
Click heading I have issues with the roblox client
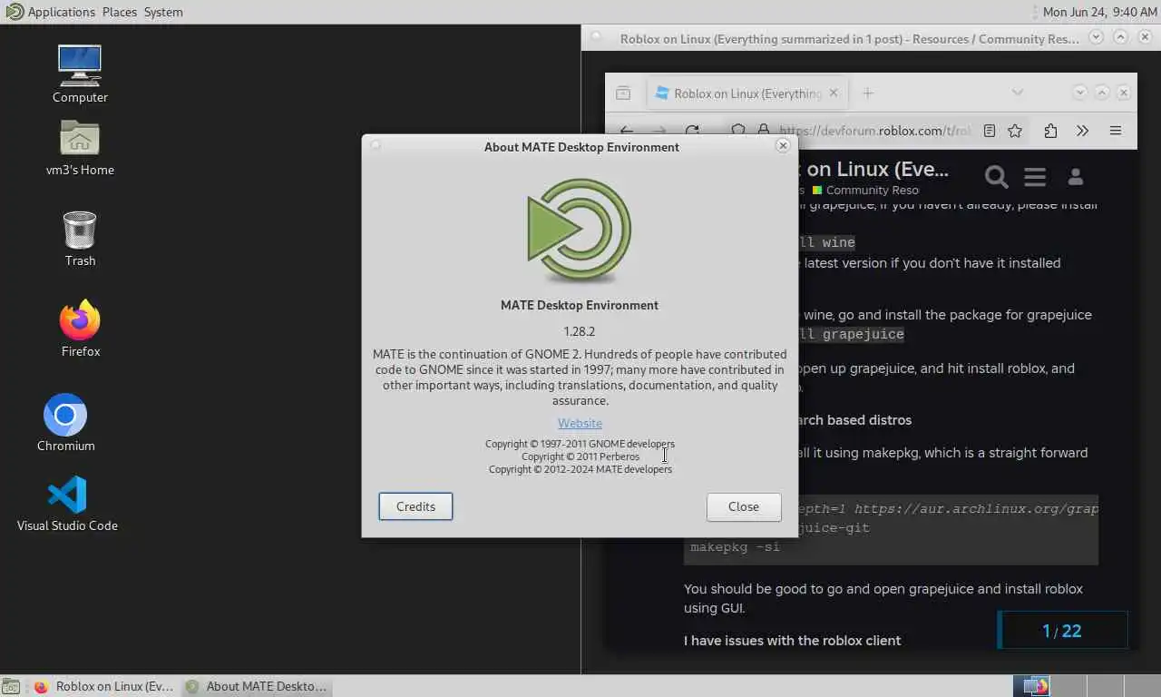click(793, 641)
